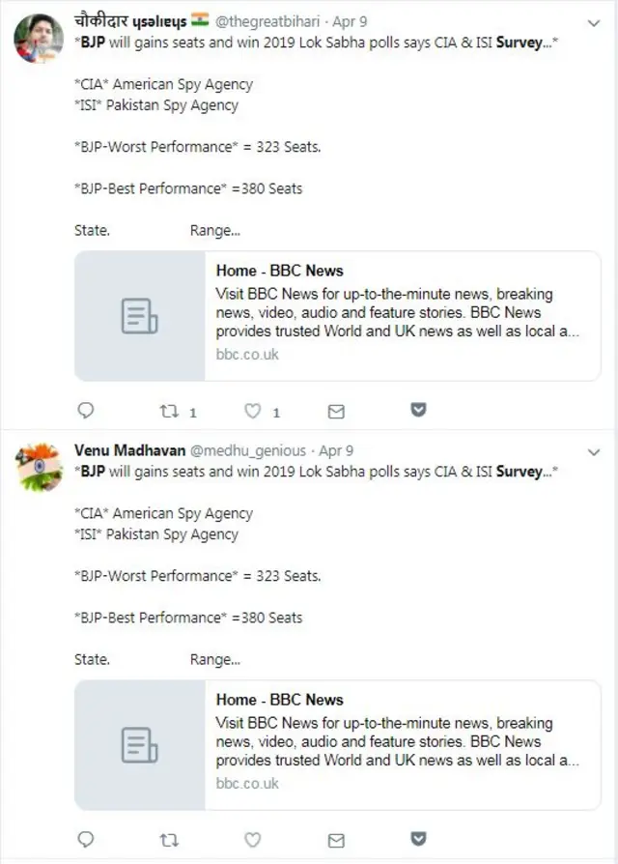The image size is (618, 864).
Task: Open Venu Madhavan's flag avatar
Action: pos(38,467)
